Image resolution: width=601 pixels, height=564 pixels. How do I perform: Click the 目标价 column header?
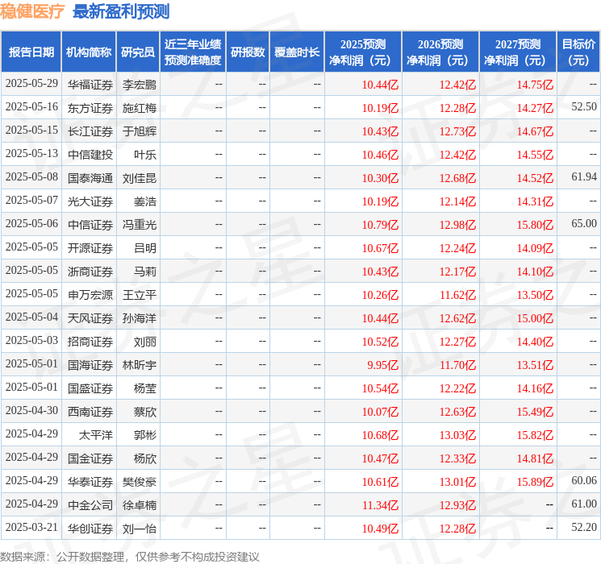[x=578, y=52]
